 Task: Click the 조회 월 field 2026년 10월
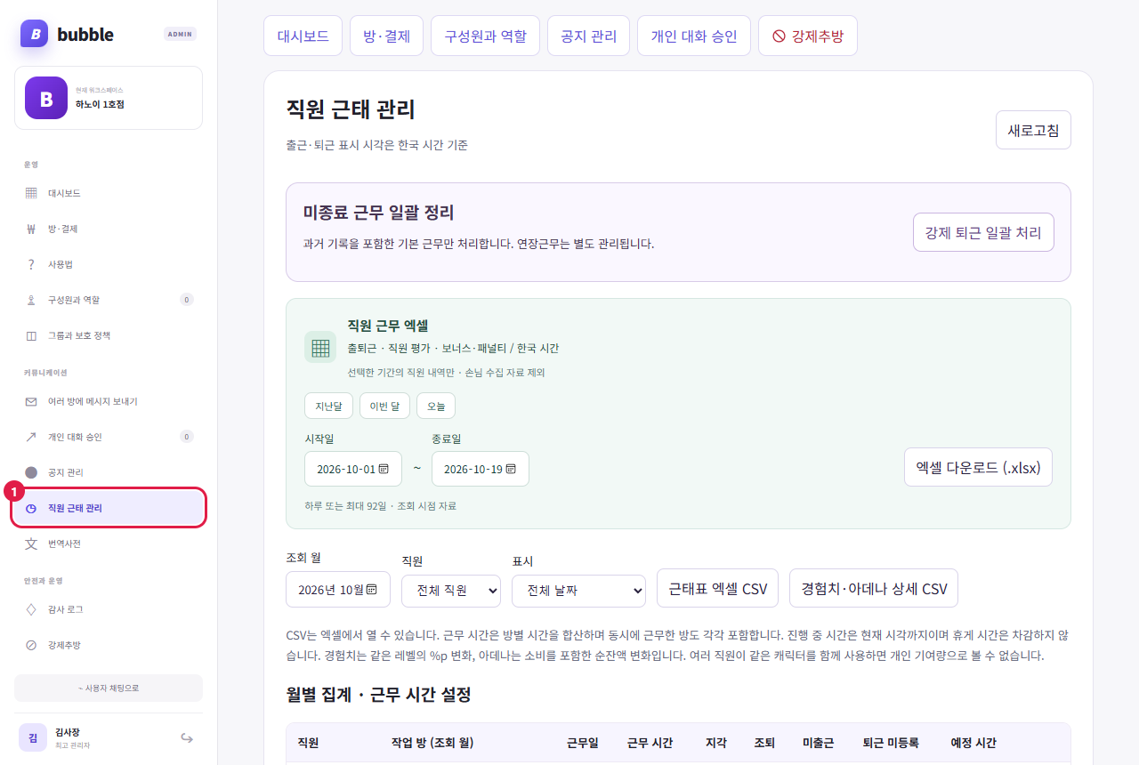(338, 589)
